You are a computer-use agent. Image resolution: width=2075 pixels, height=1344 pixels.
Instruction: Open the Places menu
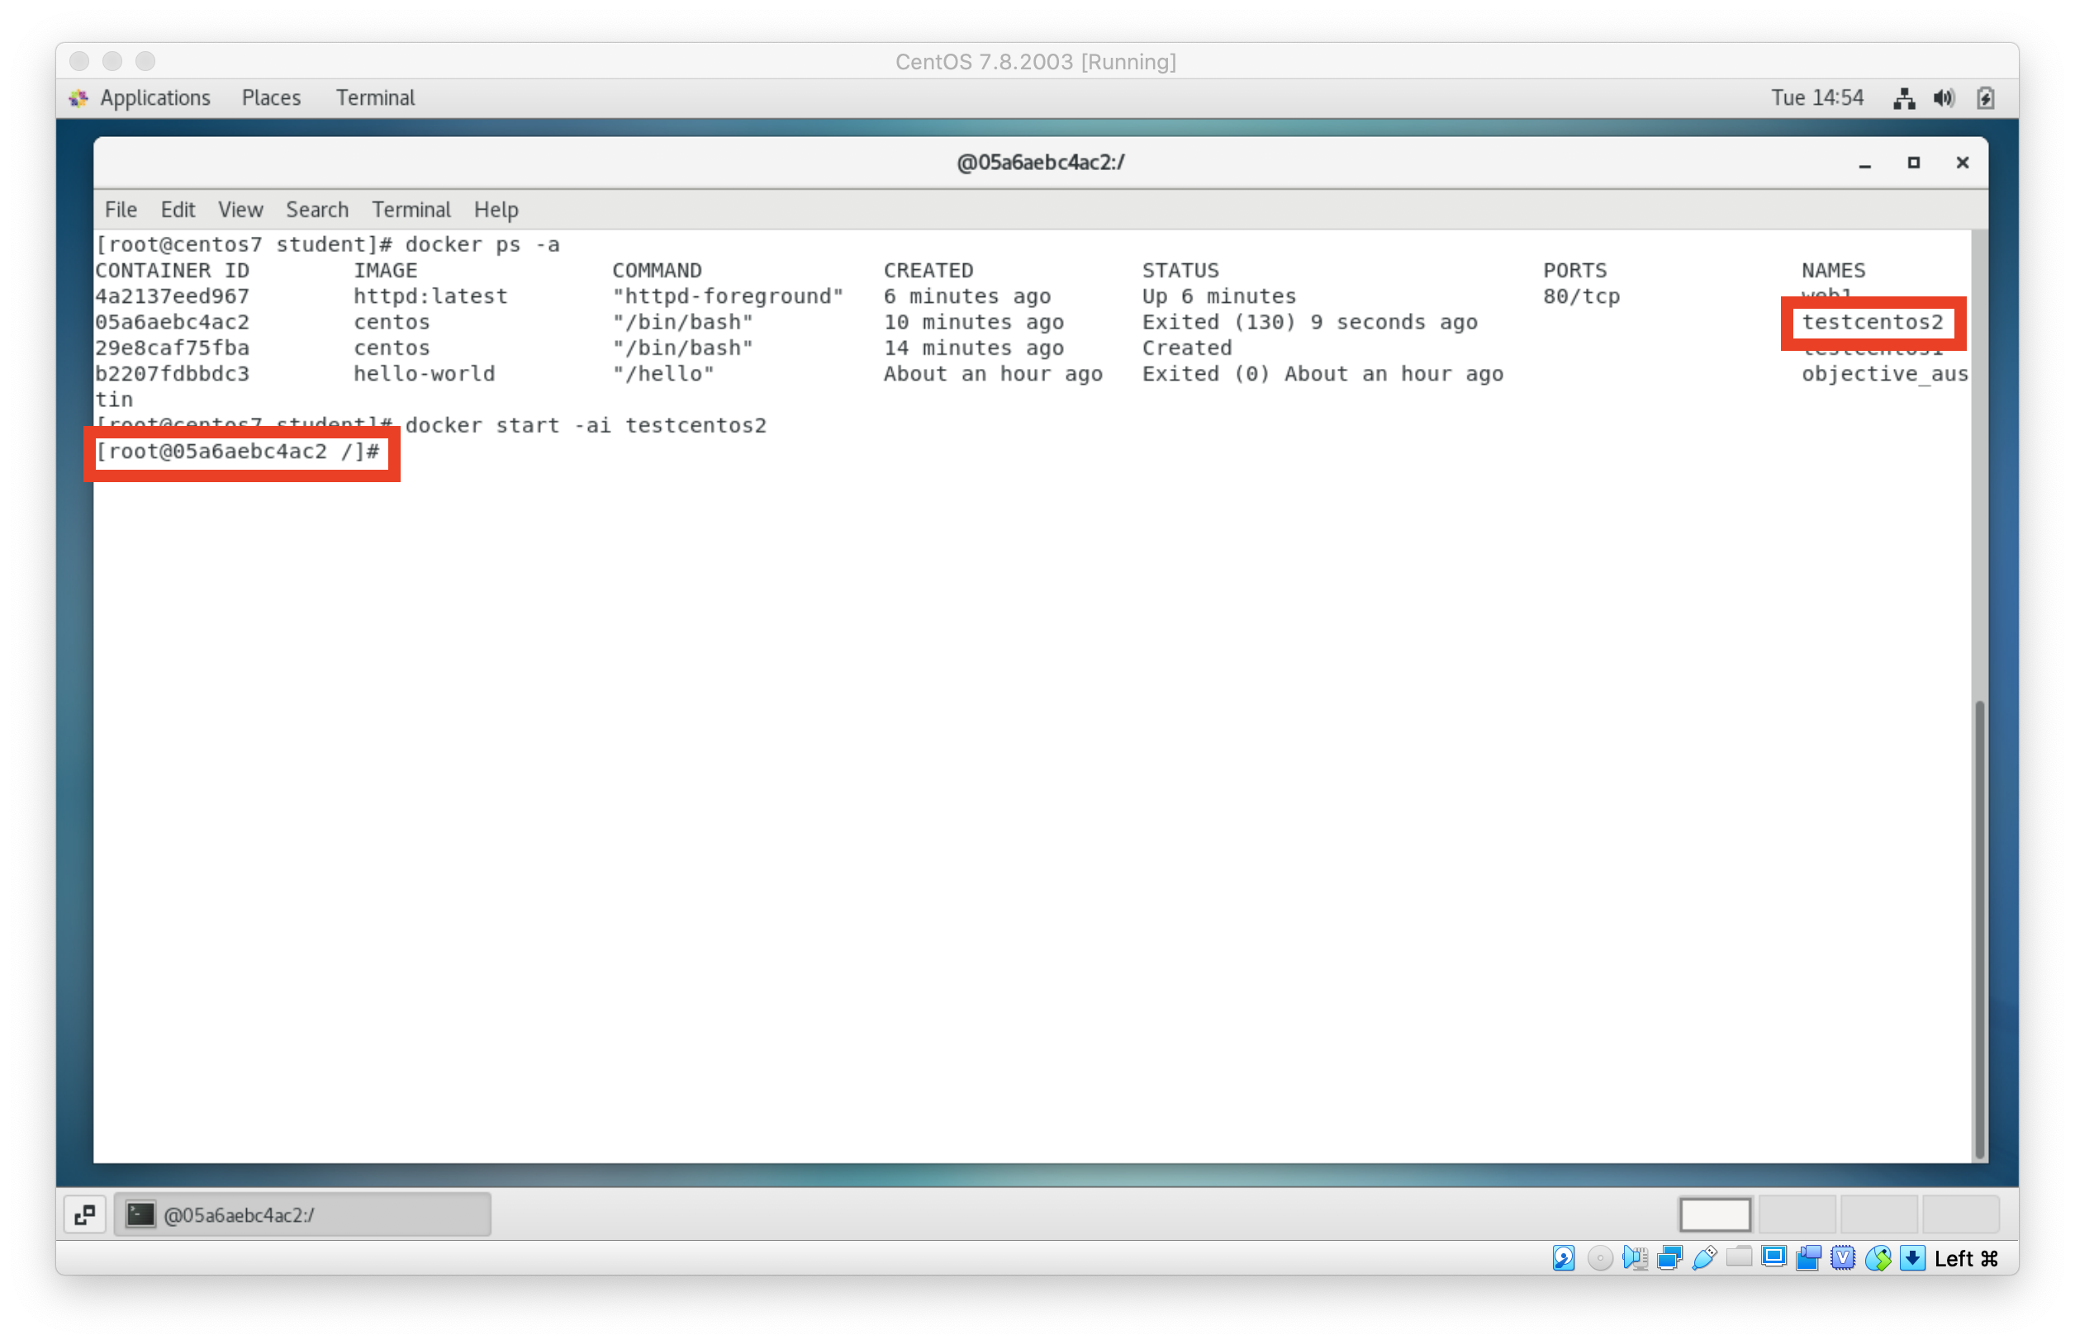point(271,97)
